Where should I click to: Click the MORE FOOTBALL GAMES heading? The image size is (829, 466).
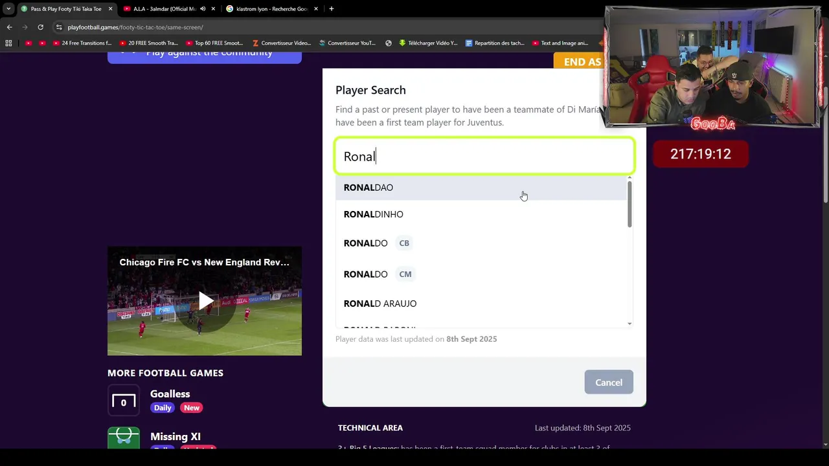click(x=165, y=373)
